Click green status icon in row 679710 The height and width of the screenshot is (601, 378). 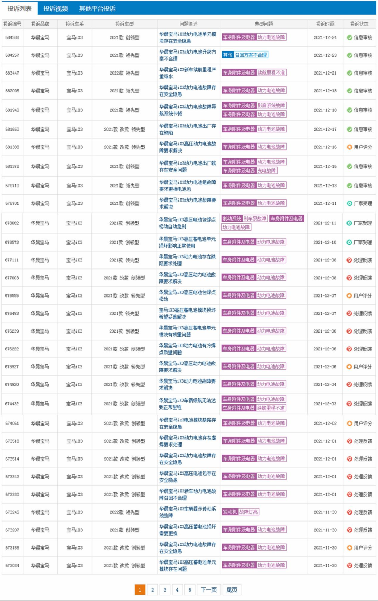[349, 186]
